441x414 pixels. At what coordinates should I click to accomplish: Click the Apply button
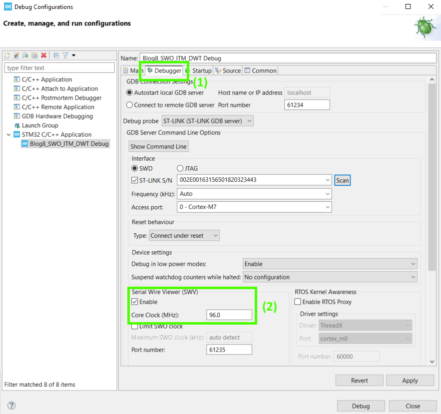[x=410, y=381]
